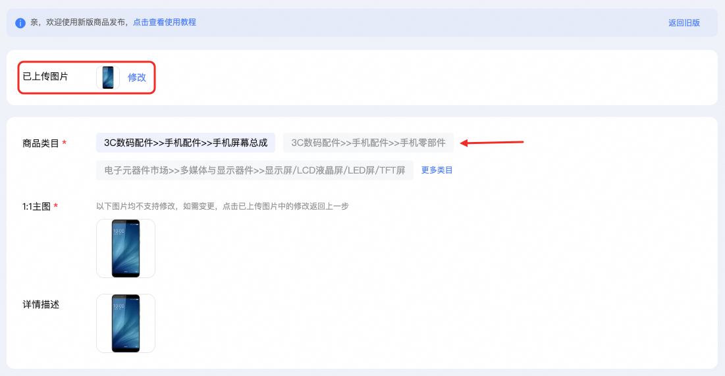The width and height of the screenshot is (725, 376).
Task: Go back via 返回旧版 link
Action: tap(684, 22)
